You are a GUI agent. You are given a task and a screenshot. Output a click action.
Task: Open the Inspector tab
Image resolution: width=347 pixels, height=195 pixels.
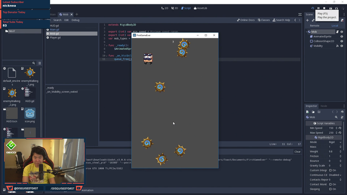click(311, 106)
